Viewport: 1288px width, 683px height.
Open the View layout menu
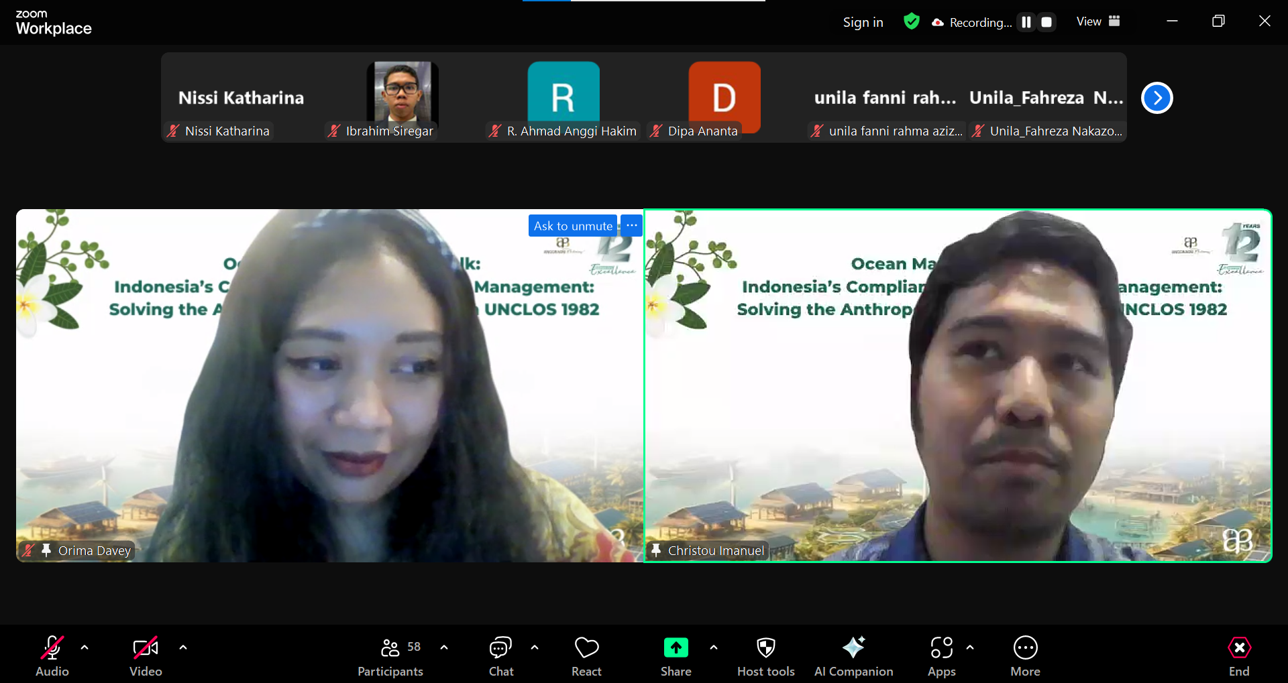1098,21
